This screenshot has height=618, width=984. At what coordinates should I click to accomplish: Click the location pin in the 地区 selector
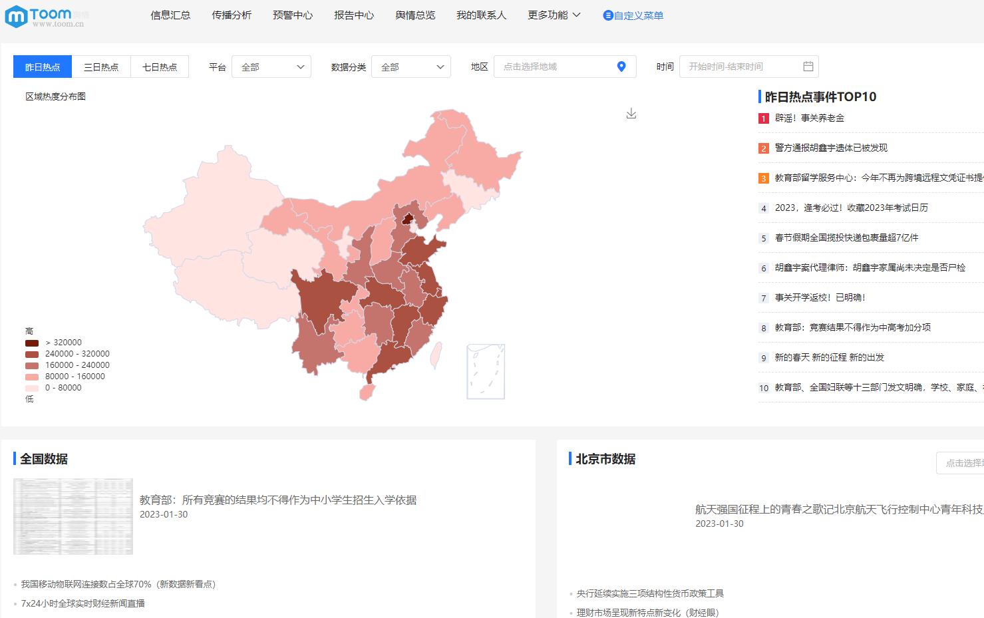click(621, 66)
